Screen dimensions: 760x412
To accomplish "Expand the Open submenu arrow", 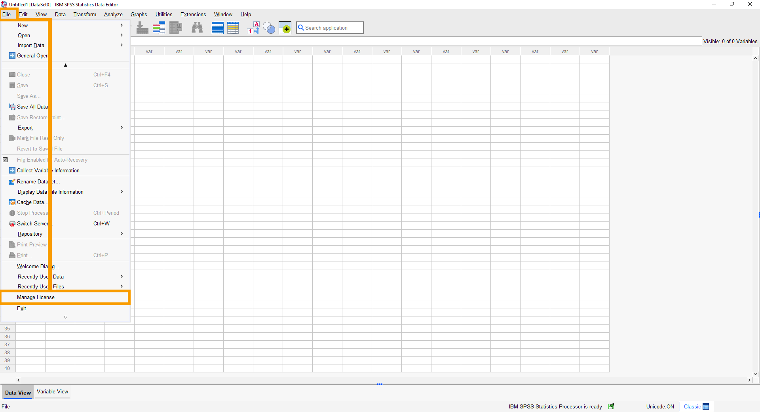I will 122,35.
